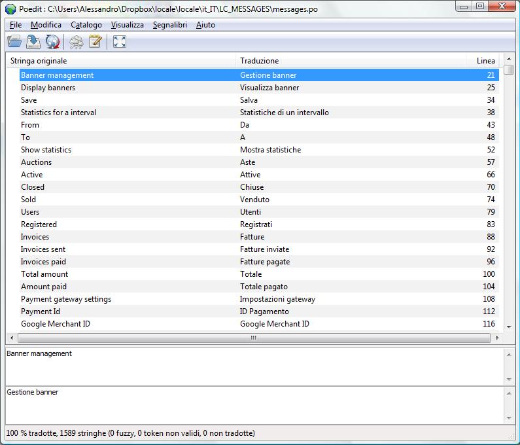Select the 'Invoices sent' row
Viewport: 520px width, 445px height.
pyautogui.click(x=259, y=249)
